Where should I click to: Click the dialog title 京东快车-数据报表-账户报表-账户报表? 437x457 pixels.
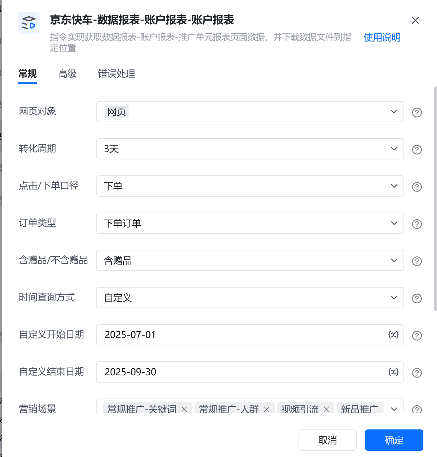tap(142, 20)
